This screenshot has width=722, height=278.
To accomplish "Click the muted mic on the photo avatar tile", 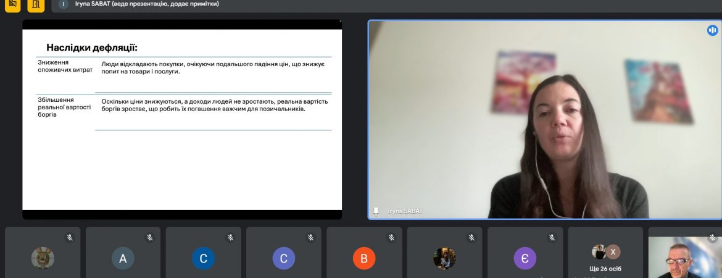I will point(471,237).
